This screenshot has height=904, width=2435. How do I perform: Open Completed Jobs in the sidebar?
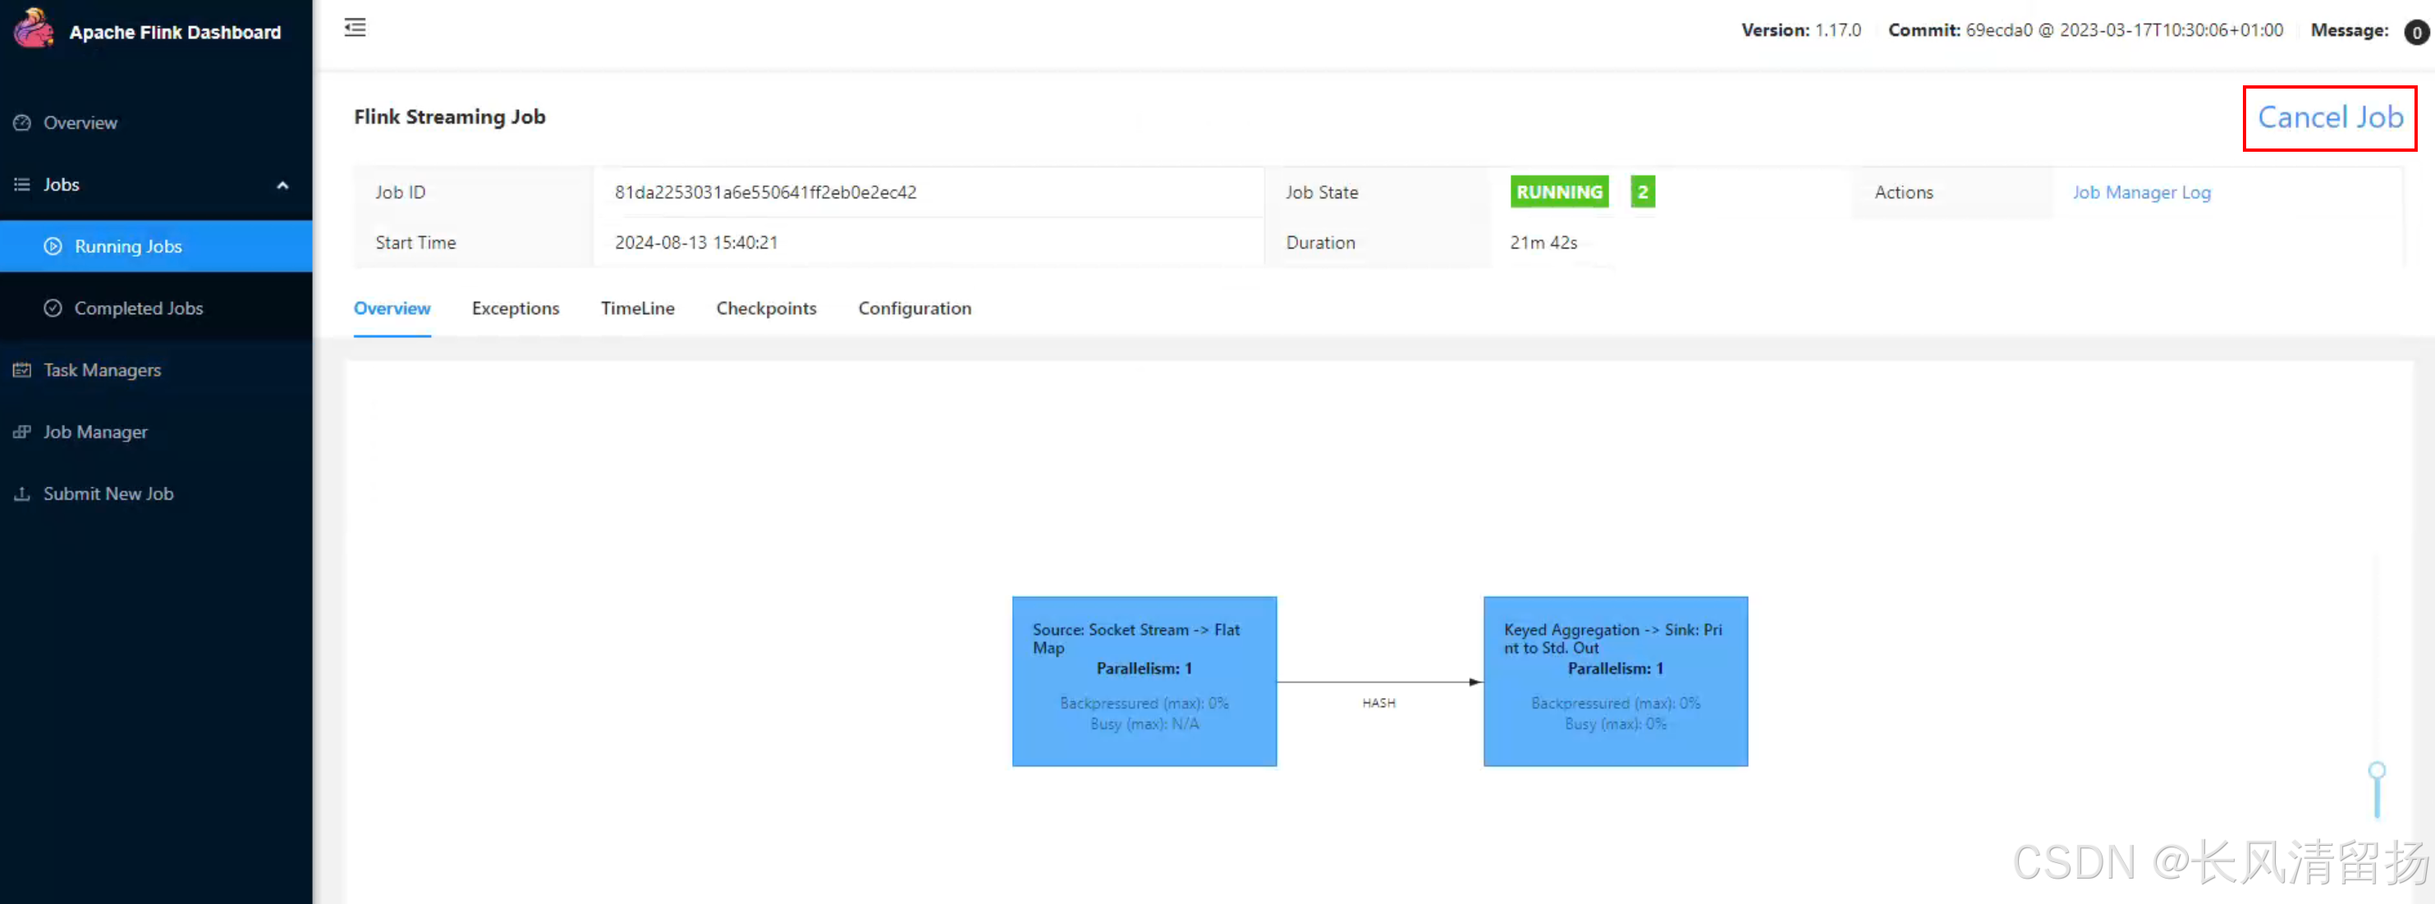coord(156,308)
